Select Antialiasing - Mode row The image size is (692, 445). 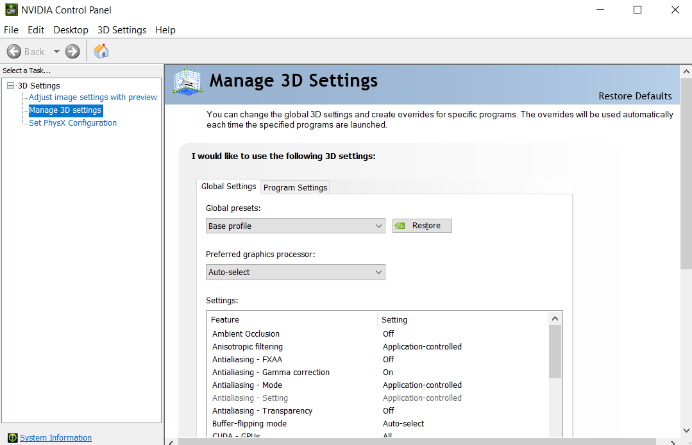[377, 385]
